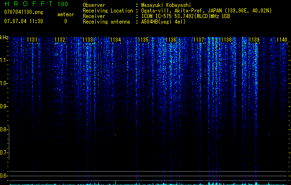
Task: Click the meteor label
Action: pos(66,14)
